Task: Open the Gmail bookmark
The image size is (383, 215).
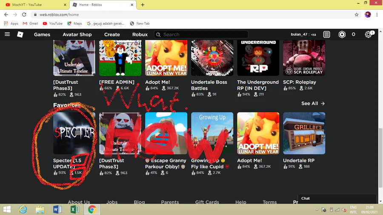Action: pos(30,23)
